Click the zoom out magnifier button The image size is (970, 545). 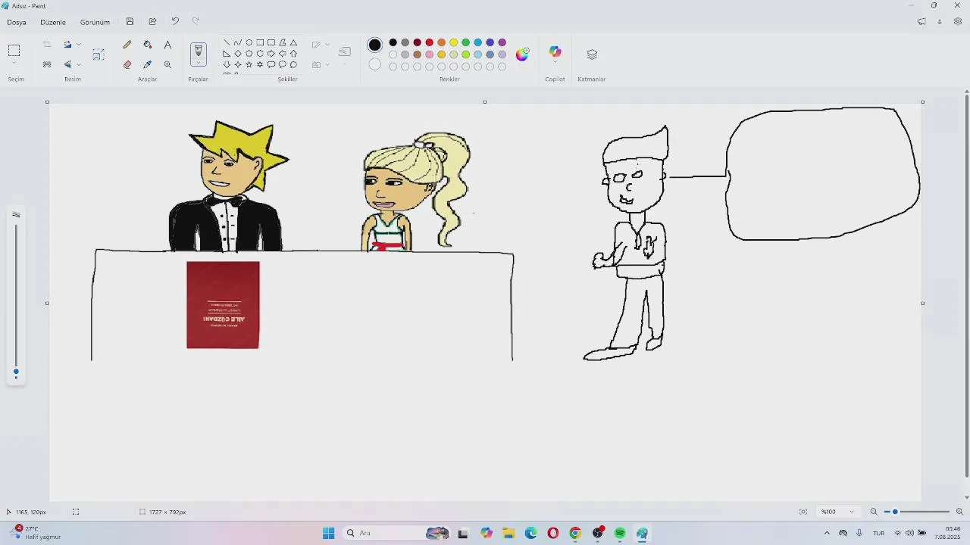[x=874, y=512]
